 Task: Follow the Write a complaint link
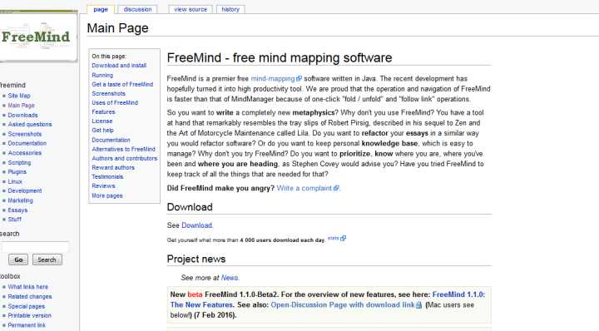point(304,188)
